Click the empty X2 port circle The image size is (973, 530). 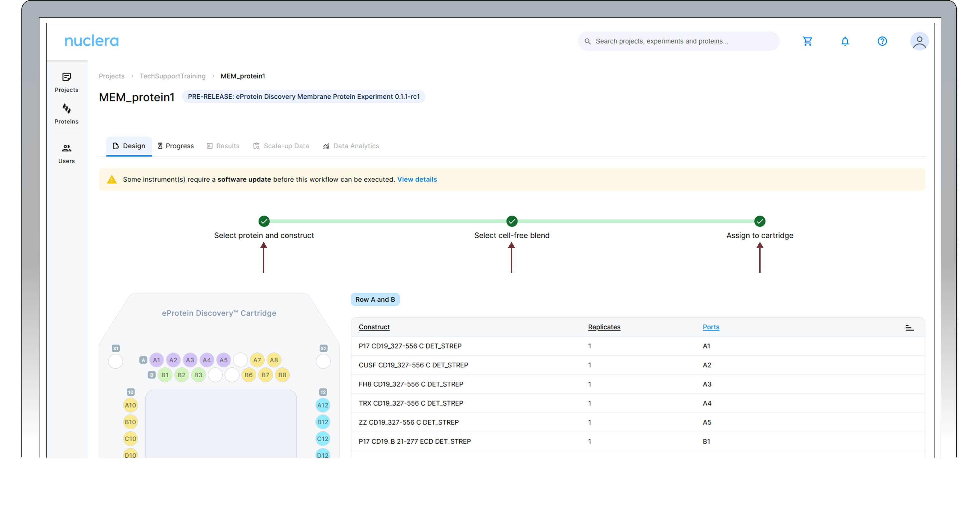click(x=323, y=361)
